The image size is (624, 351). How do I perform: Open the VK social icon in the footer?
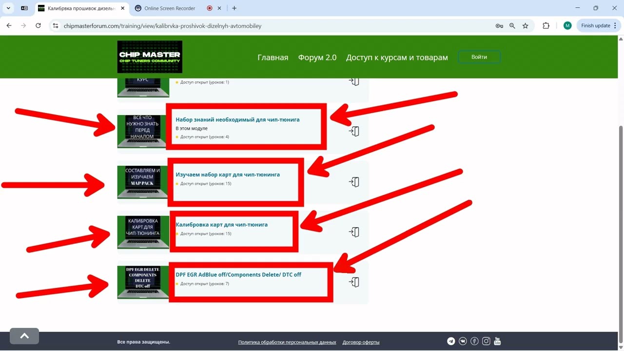[463, 341]
